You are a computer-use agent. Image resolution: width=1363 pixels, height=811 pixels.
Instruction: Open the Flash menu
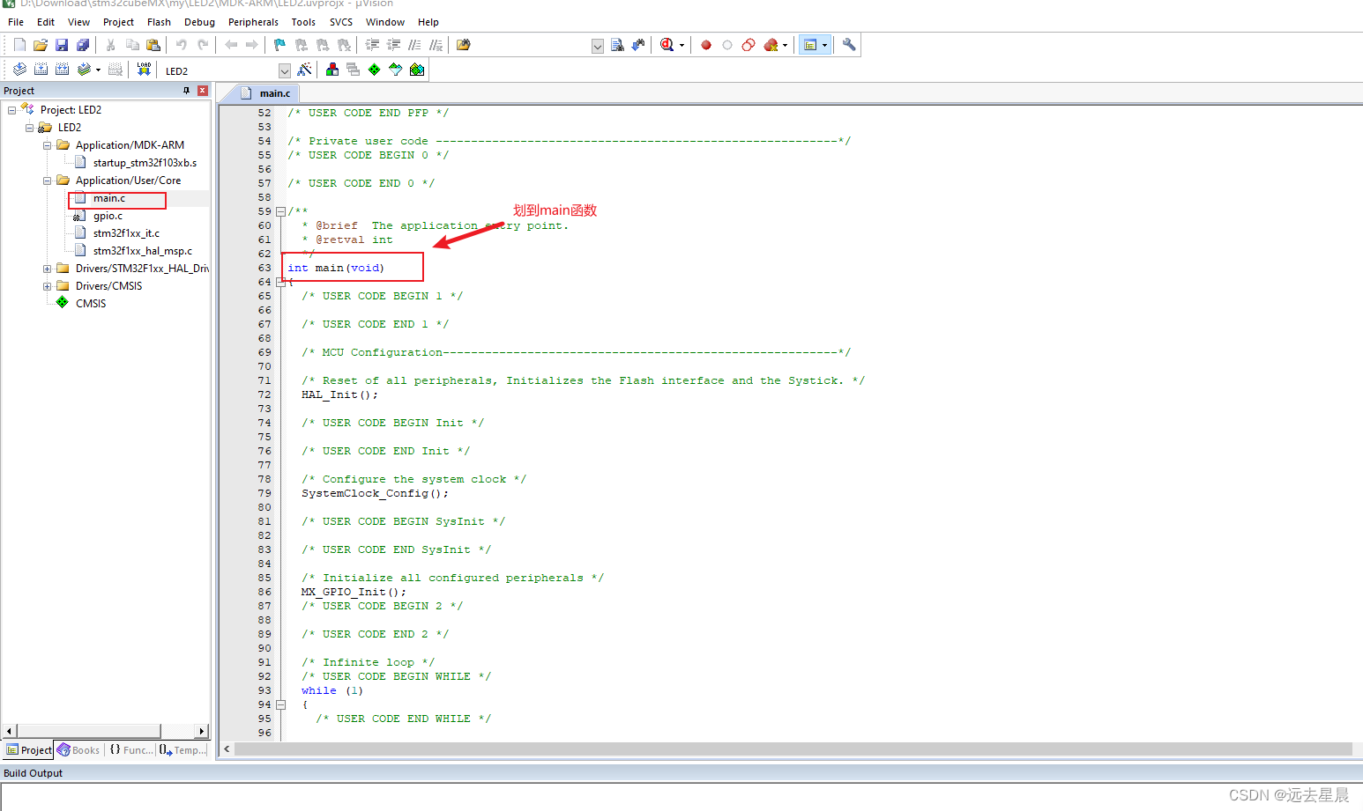pos(159,22)
